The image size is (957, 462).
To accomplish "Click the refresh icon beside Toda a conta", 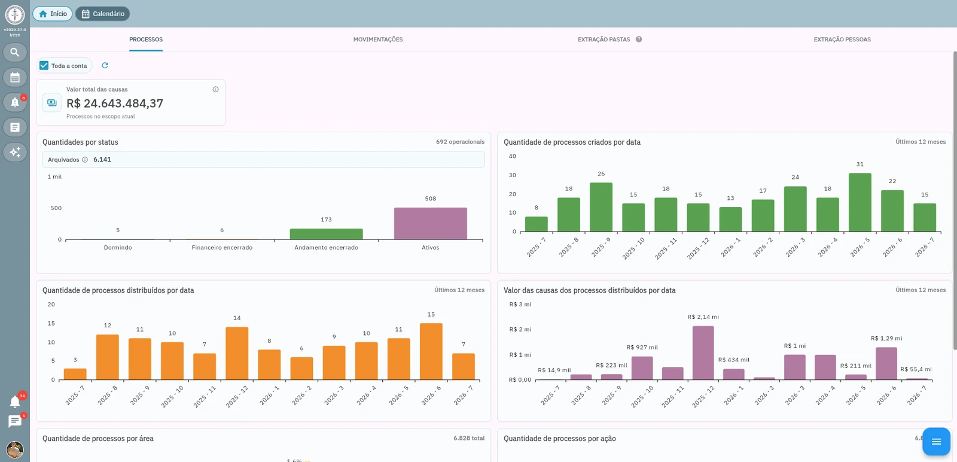I will tap(105, 65).
